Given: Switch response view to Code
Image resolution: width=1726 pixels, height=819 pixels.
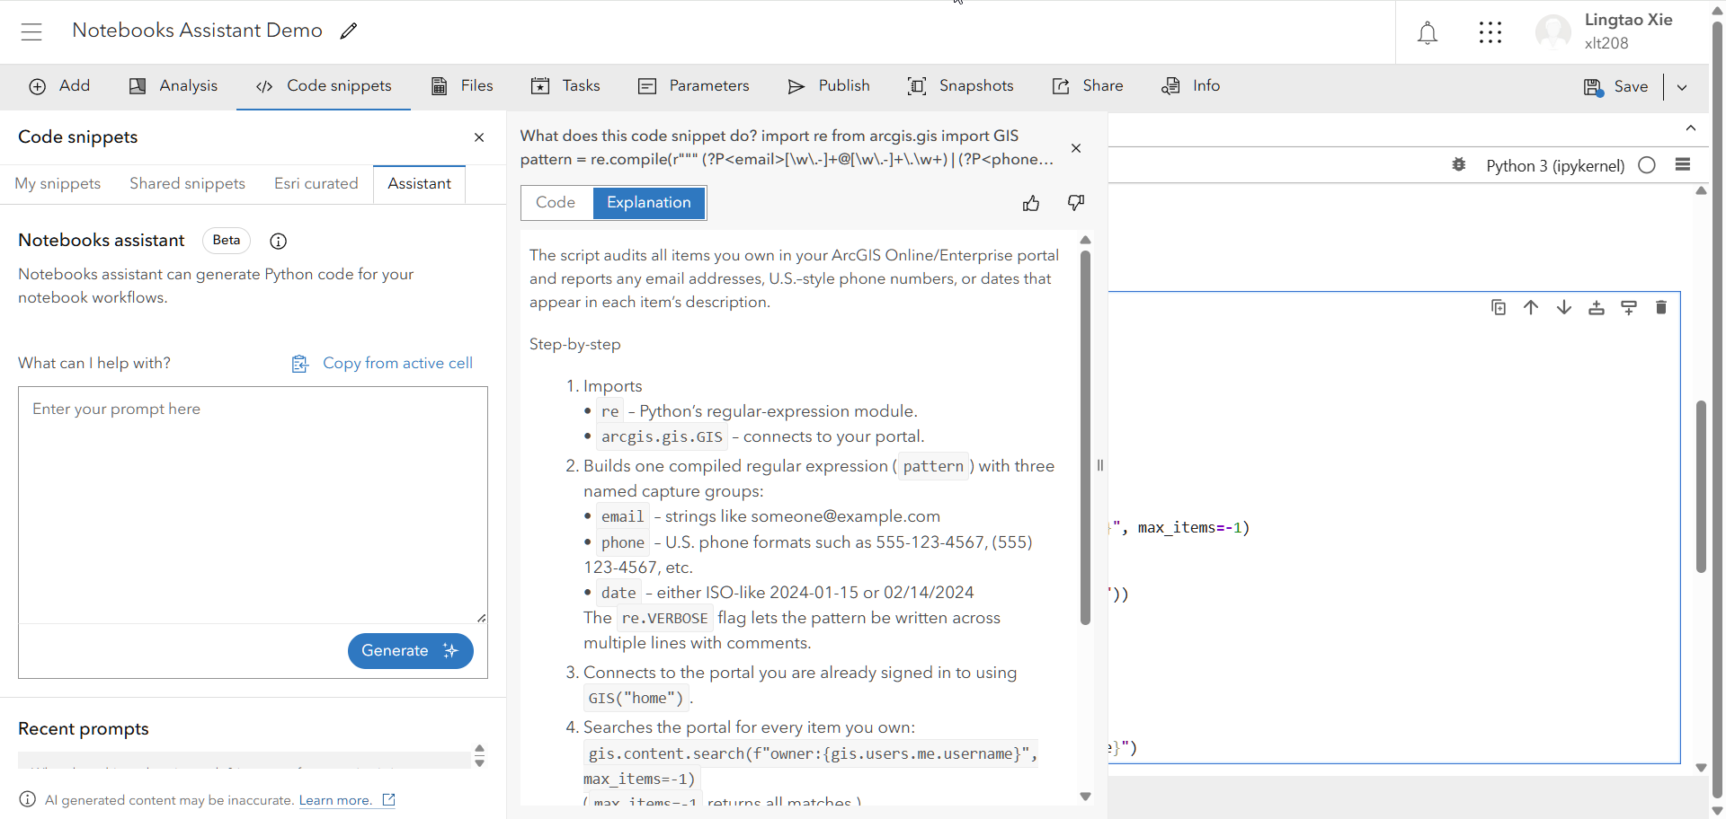Looking at the screenshot, I should [x=556, y=203].
